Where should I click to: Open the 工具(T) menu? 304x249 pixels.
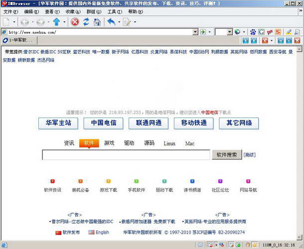tap(115, 12)
